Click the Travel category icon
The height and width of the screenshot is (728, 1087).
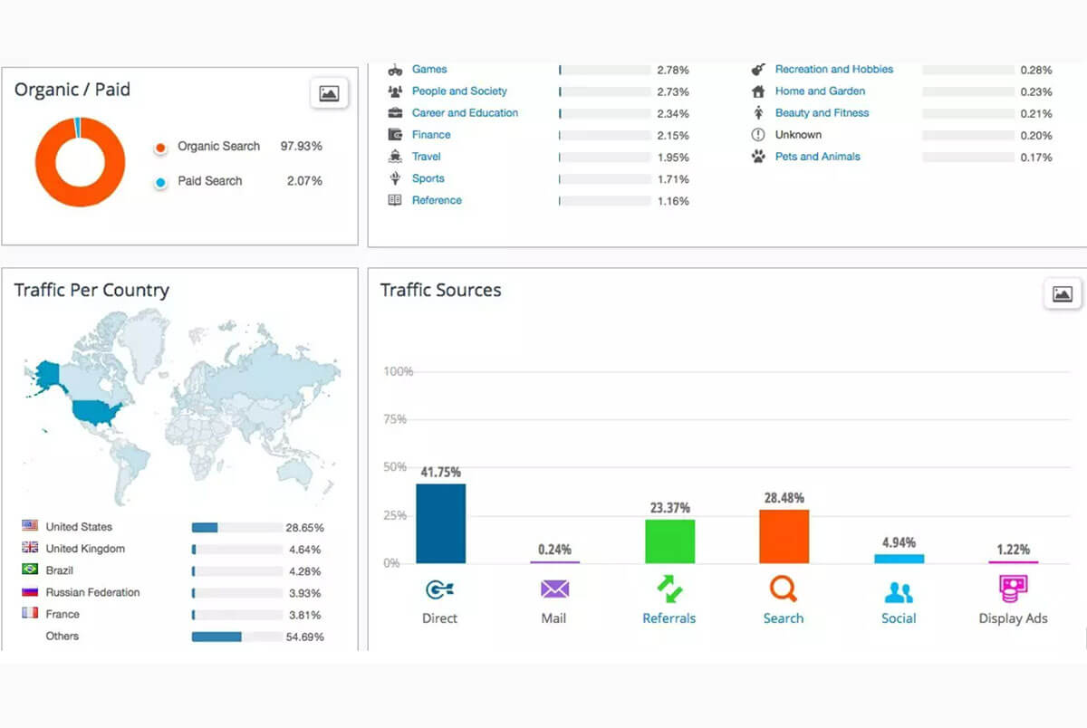point(395,157)
